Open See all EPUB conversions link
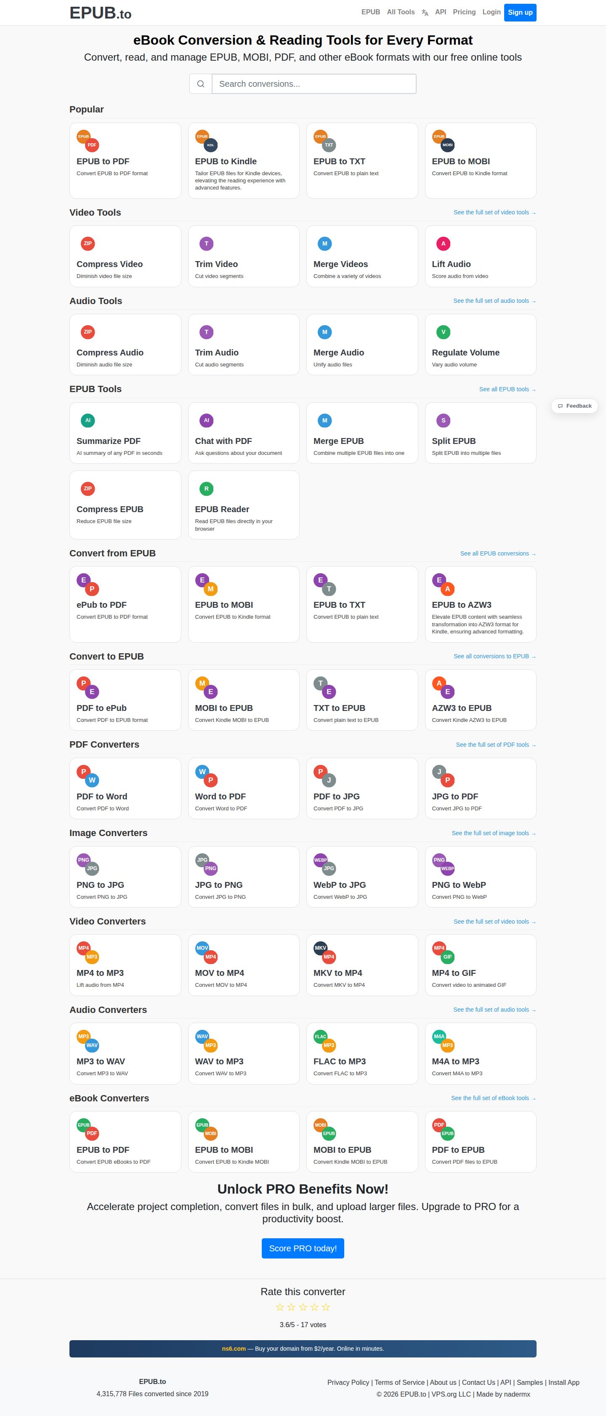The height and width of the screenshot is (1416, 606). [x=498, y=553]
